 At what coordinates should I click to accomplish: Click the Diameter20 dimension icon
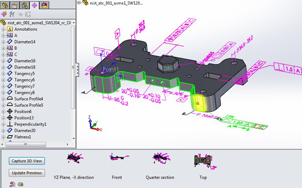10,131
